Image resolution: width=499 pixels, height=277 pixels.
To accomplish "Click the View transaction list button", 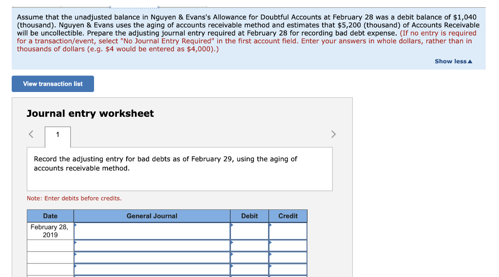I will point(53,84).
